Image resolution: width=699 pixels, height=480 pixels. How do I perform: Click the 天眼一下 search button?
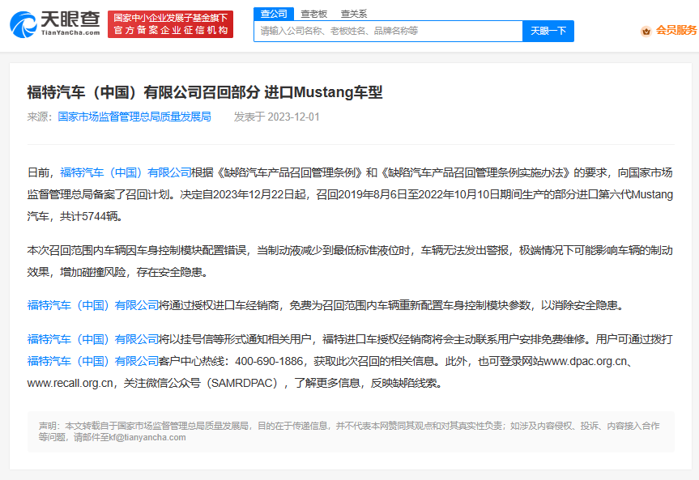tap(548, 31)
